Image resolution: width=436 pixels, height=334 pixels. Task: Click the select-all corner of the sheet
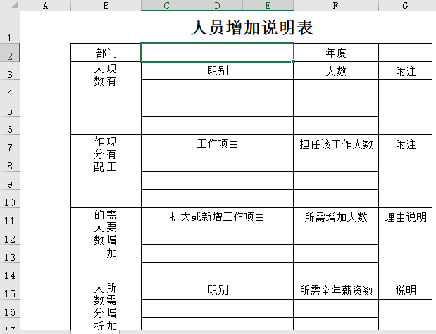point(10,6)
